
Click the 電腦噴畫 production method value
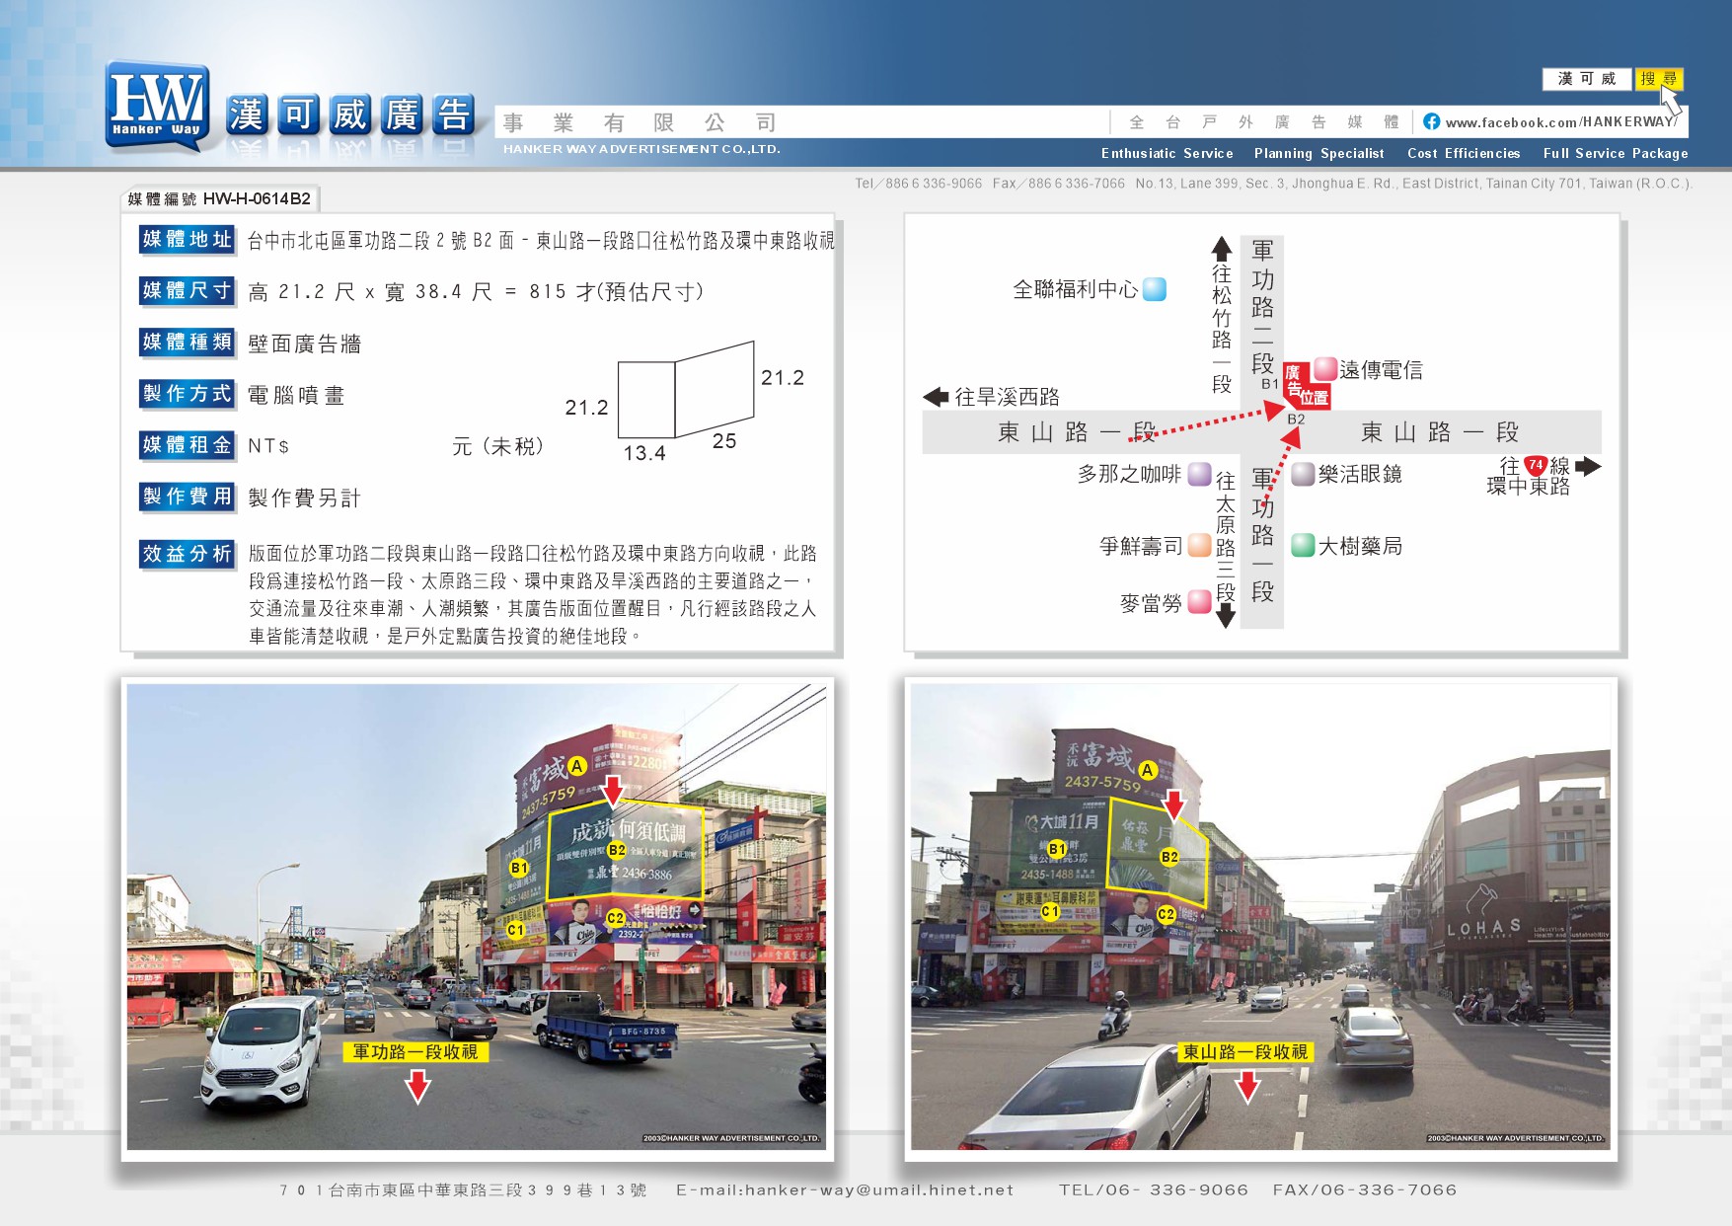tap(296, 395)
